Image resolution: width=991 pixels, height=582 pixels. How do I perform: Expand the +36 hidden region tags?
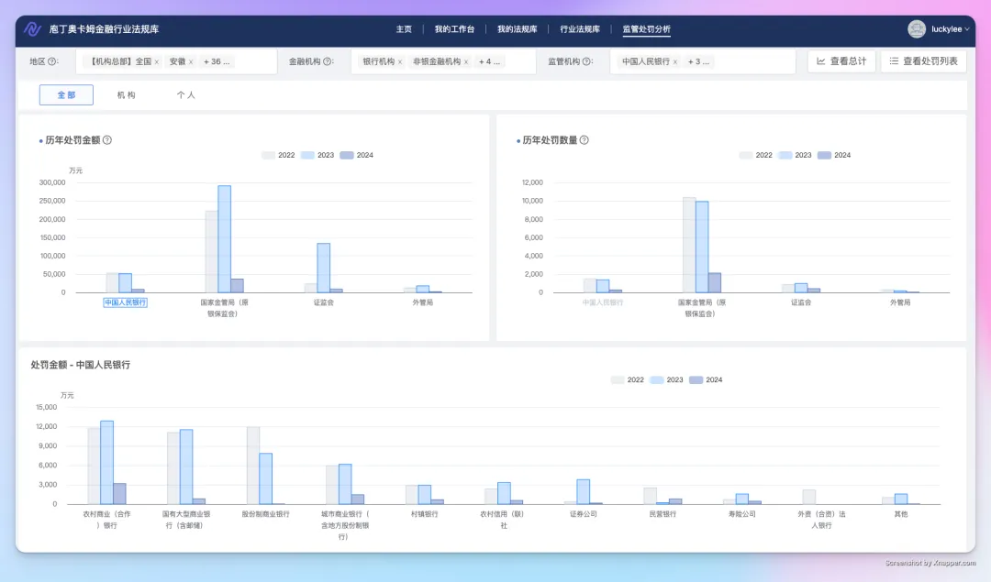(217, 61)
